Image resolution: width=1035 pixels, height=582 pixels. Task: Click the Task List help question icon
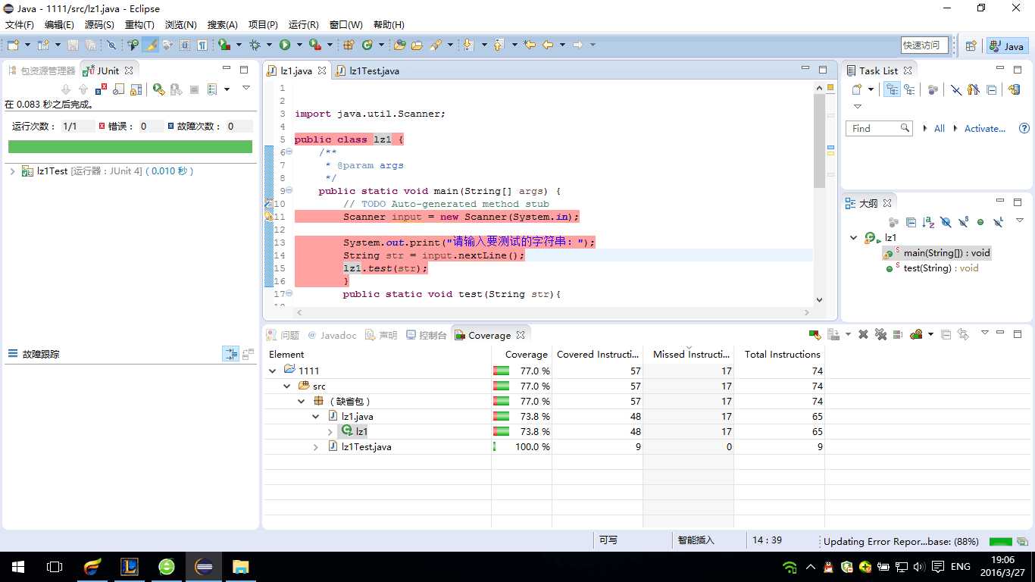pyautogui.click(x=1024, y=128)
